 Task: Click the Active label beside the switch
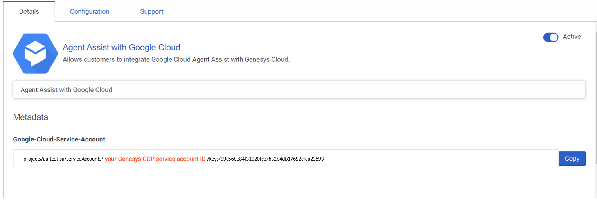(572, 36)
